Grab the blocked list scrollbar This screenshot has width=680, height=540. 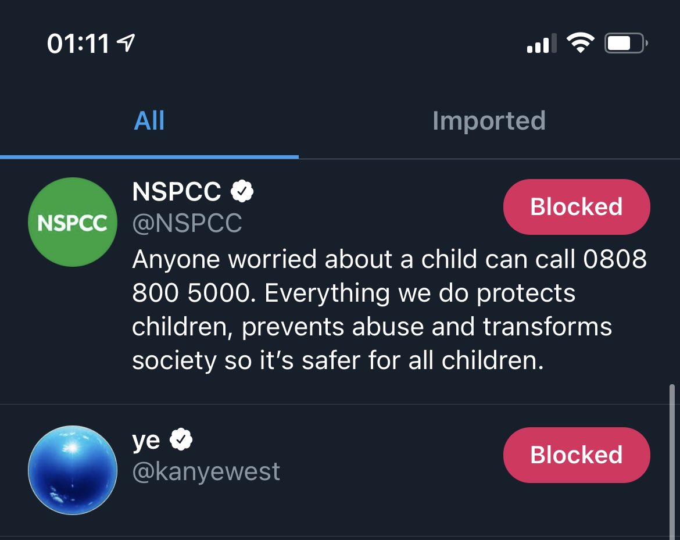(672, 459)
